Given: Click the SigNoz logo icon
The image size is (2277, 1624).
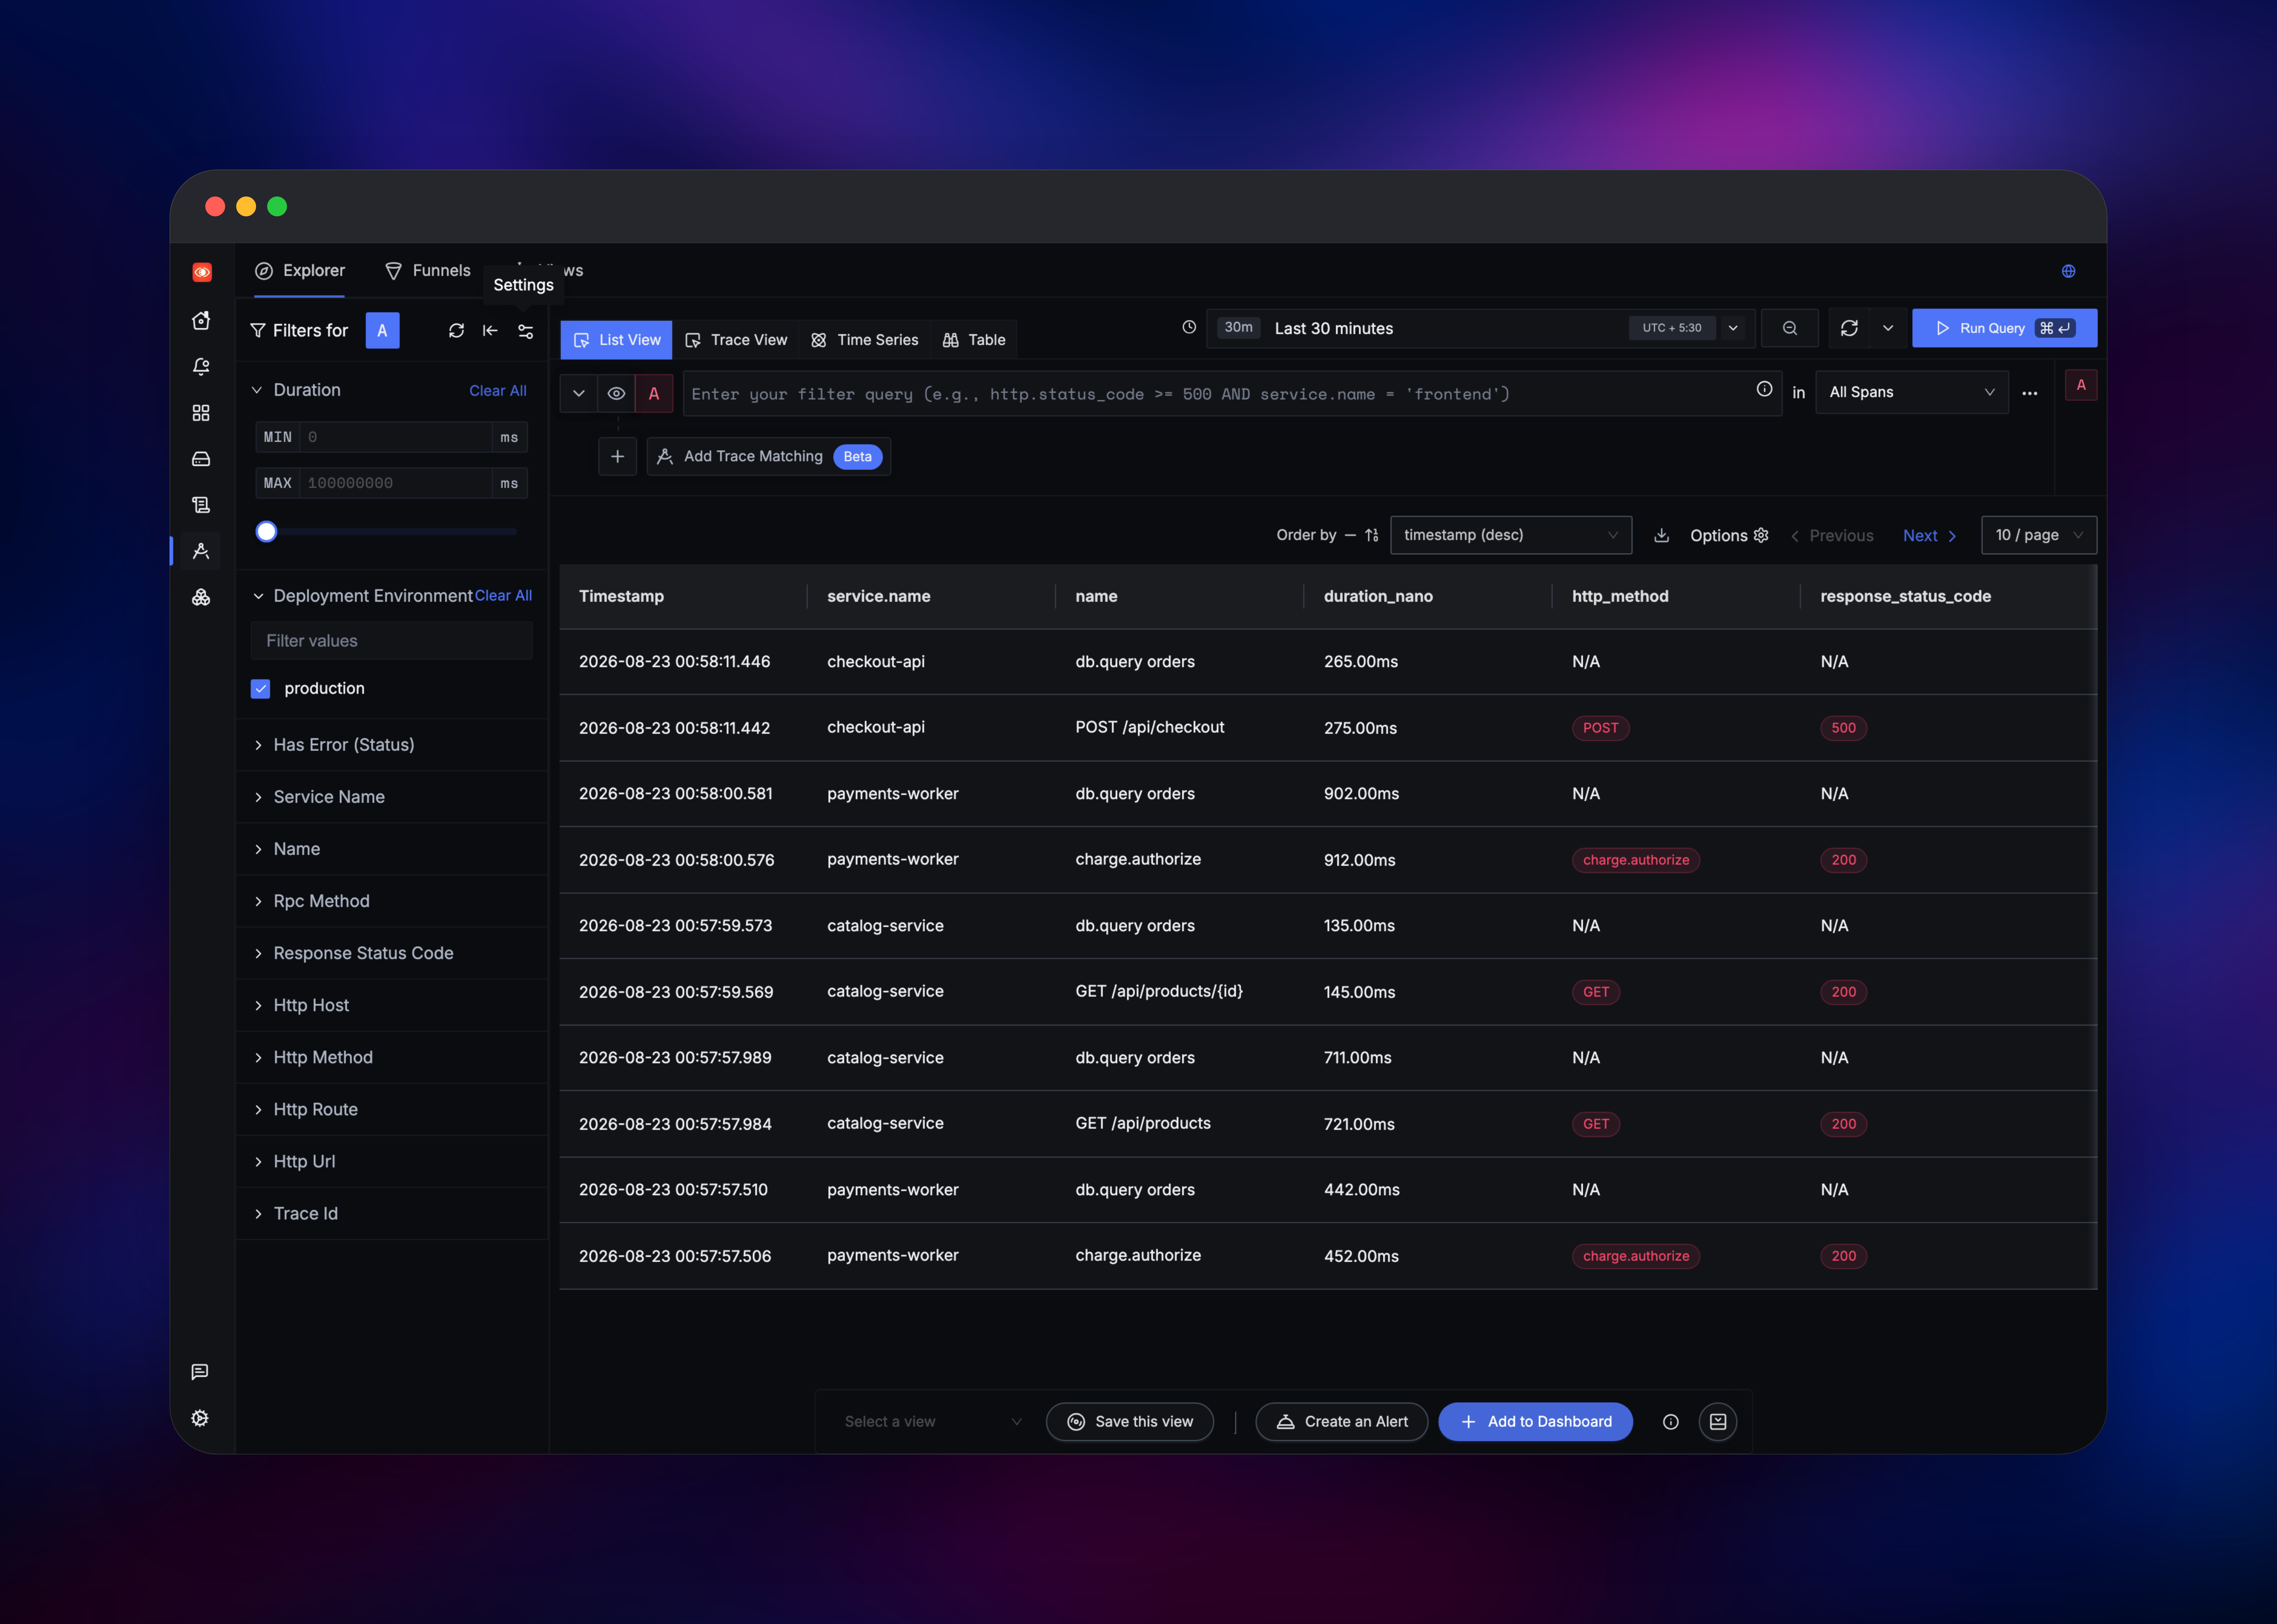Looking at the screenshot, I should click(x=202, y=272).
